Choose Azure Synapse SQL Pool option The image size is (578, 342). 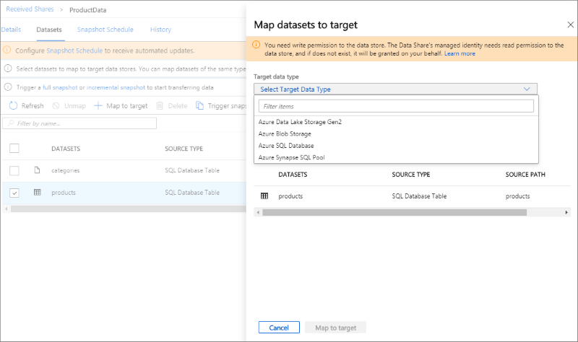coord(291,157)
